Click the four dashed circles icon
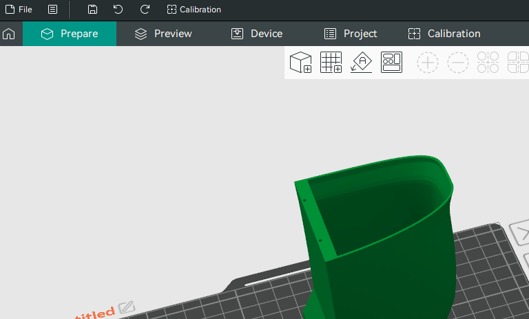The image size is (529, 319). click(x=488, y=63)
